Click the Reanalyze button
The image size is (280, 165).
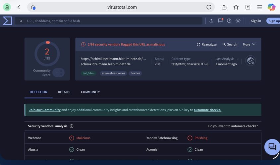206,44
